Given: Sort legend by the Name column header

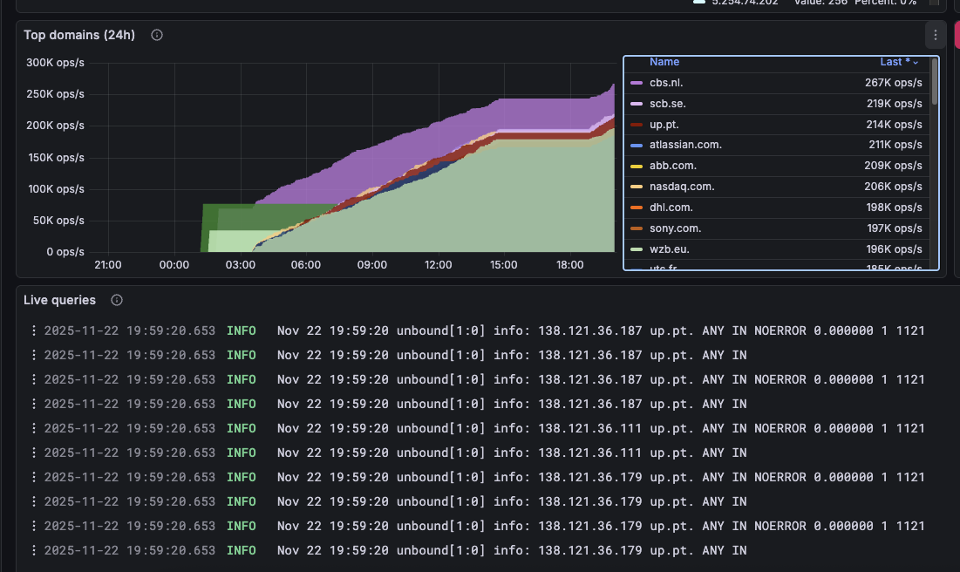Looking at the screenshot, I should click(x=664, y=62).
